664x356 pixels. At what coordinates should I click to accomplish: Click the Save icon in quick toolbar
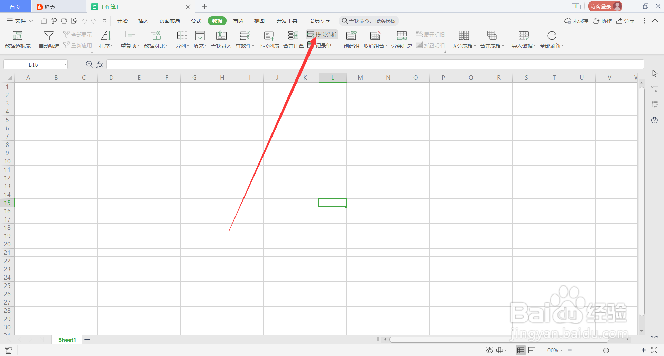click(x=44, y=21)
